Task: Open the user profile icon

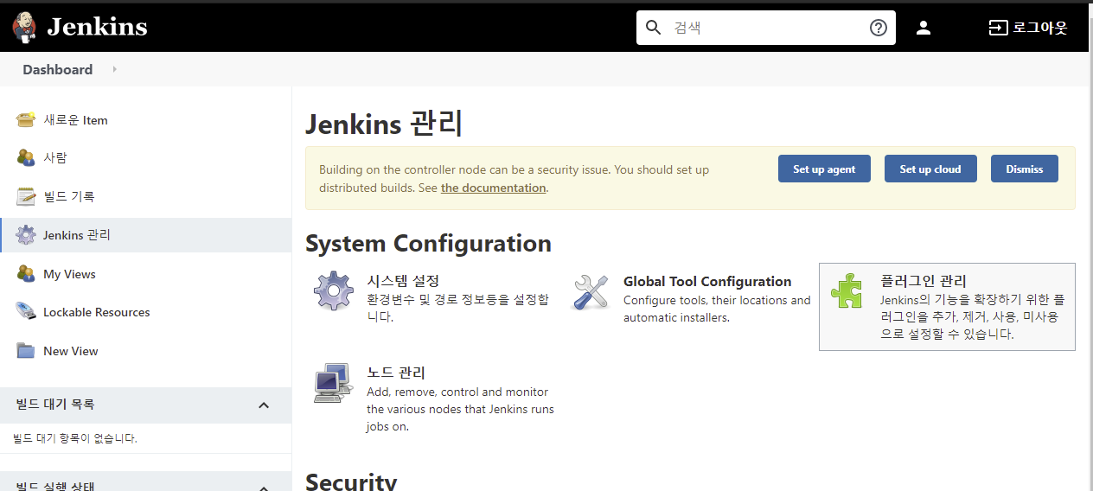Action: tap(924, 28)
